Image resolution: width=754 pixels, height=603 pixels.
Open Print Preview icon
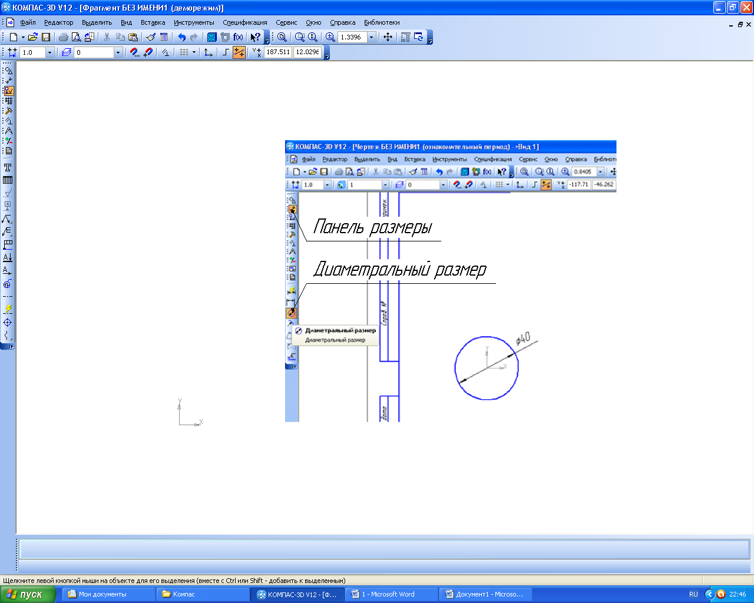(76, 37)
